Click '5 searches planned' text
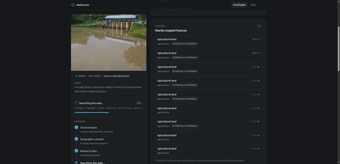Screen dimensions: 340x164 (90, 155)
